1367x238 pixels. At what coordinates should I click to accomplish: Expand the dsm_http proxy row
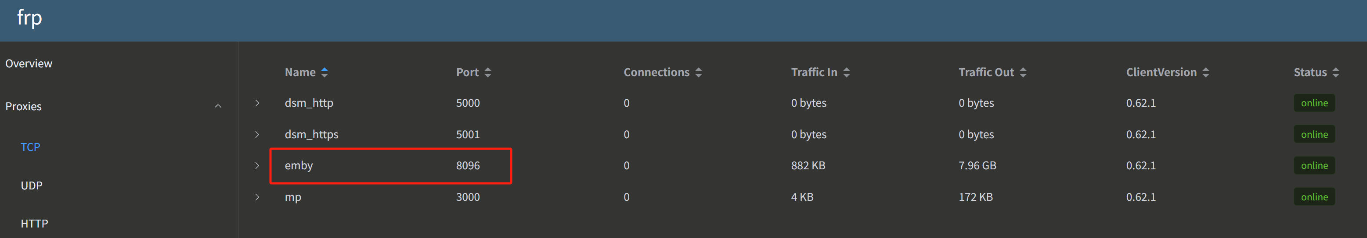click(x=257, y=103)
